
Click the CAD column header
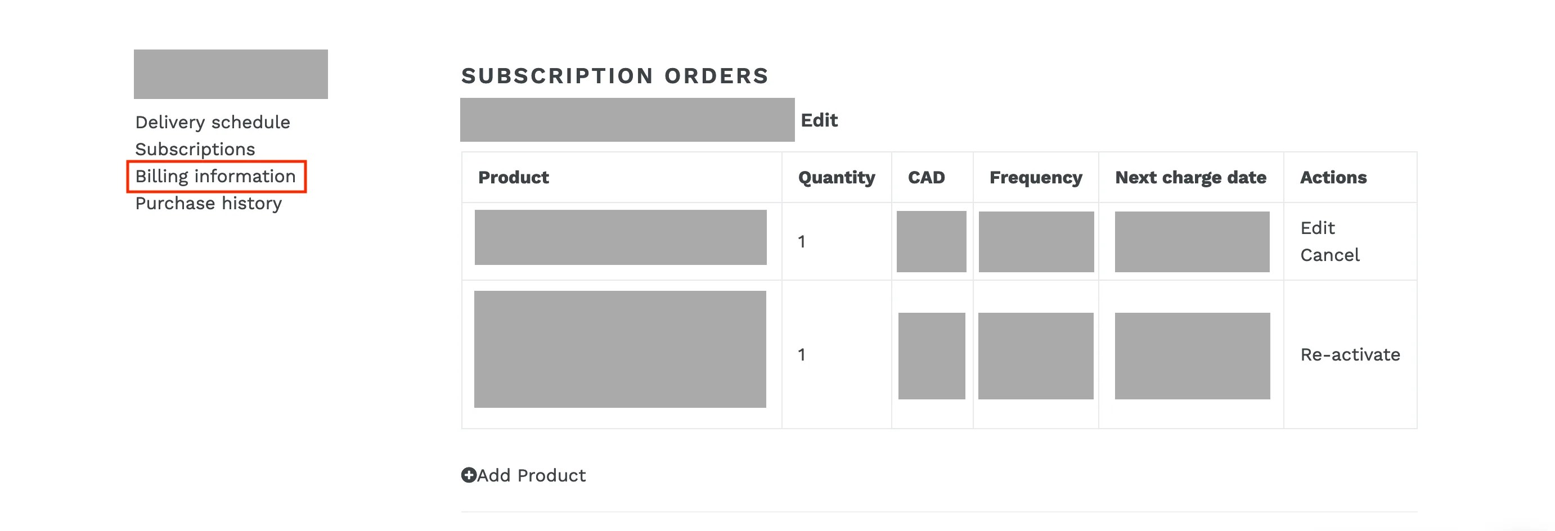(927, 177)
